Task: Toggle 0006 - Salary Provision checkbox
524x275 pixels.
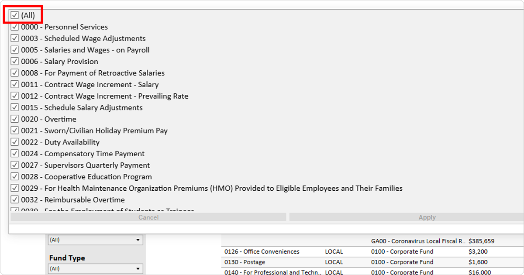Action: [x=15, y=62]
